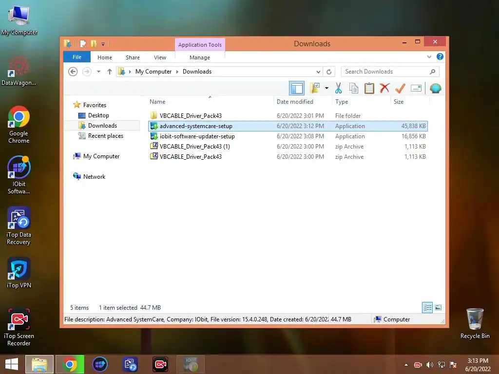The image size is (499, 374).
Task: Select the iobit-software-updater-setup file
Action: point(288,136)
